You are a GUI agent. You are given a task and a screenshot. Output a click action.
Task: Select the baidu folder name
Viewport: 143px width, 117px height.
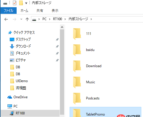tap(90, 50)
